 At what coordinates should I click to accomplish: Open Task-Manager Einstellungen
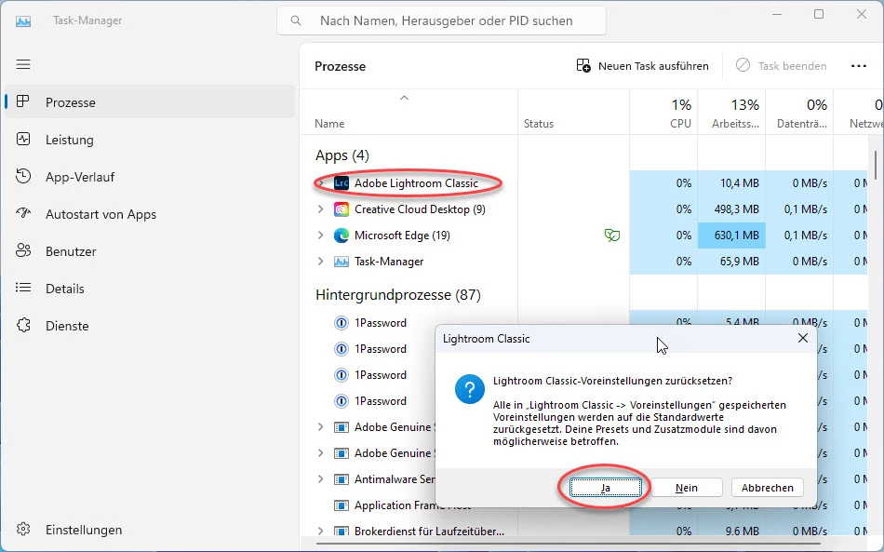[x=150, y=530]
